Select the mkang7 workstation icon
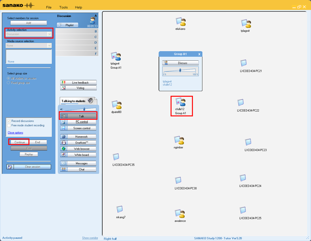 [x=119, y=209]
